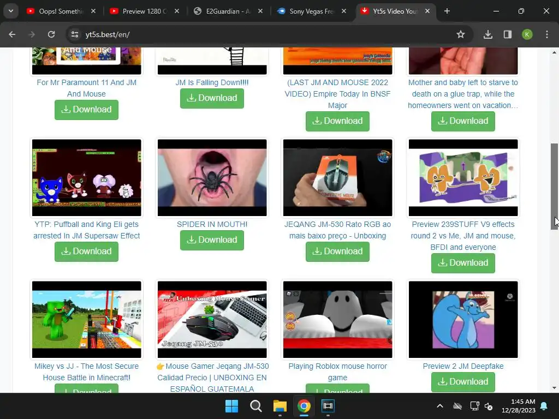Download 'For Mr Paramount 11 And JM' video
The image size is (559, 419).
(86, 109)
